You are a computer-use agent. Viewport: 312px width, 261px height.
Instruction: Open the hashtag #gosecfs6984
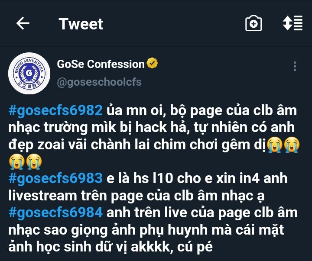point(55,213)
